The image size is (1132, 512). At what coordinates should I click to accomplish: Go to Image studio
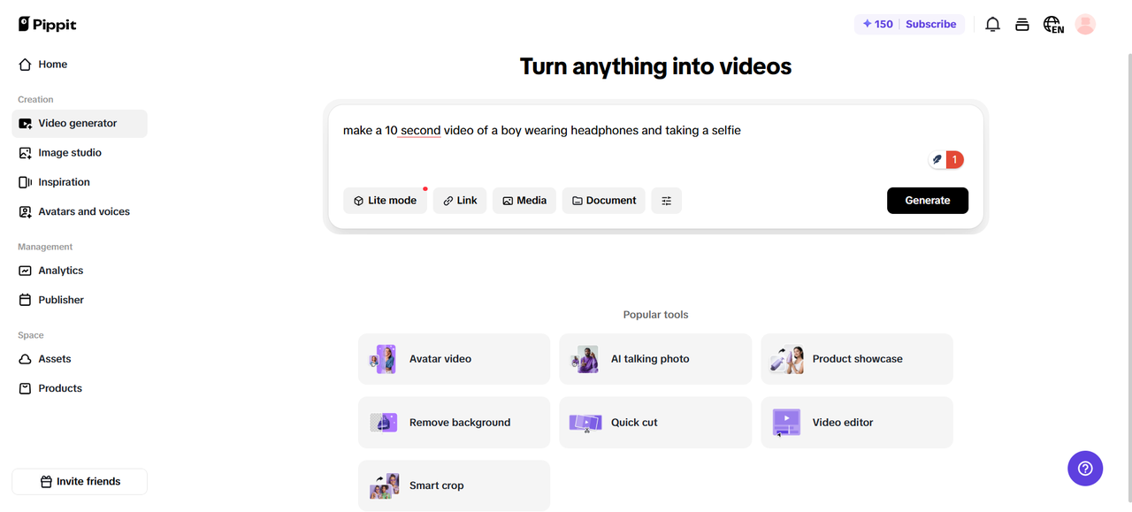click(71, 153)
